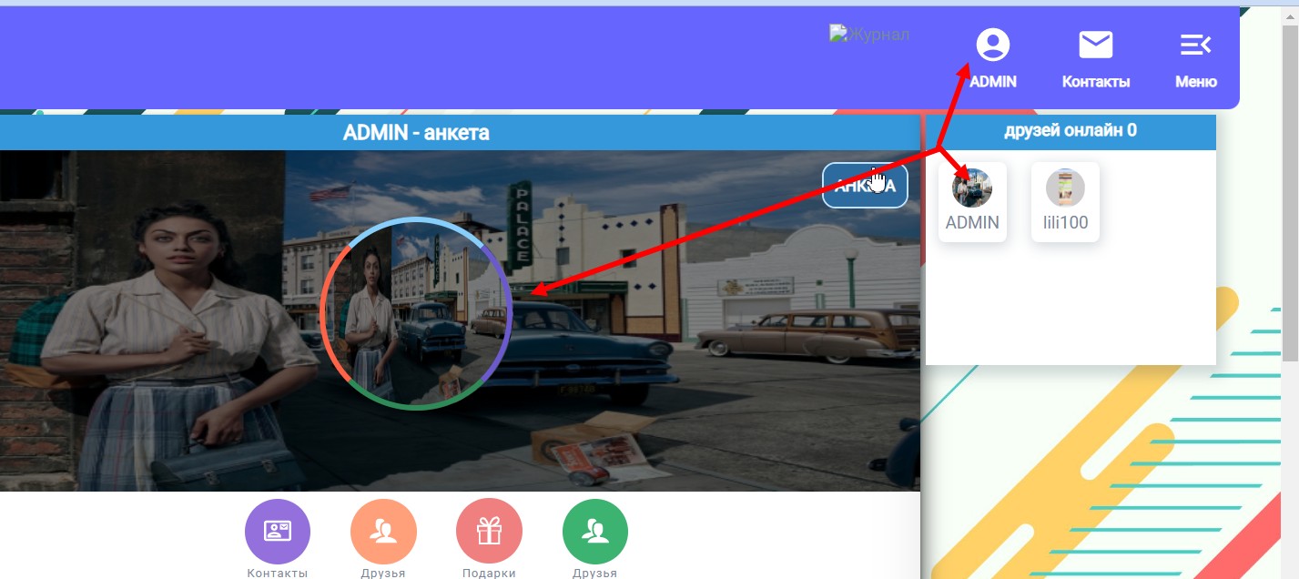Click the Контакты text label in the header
Viewport: 1299px width, 579px height.
pos(1096,82)
